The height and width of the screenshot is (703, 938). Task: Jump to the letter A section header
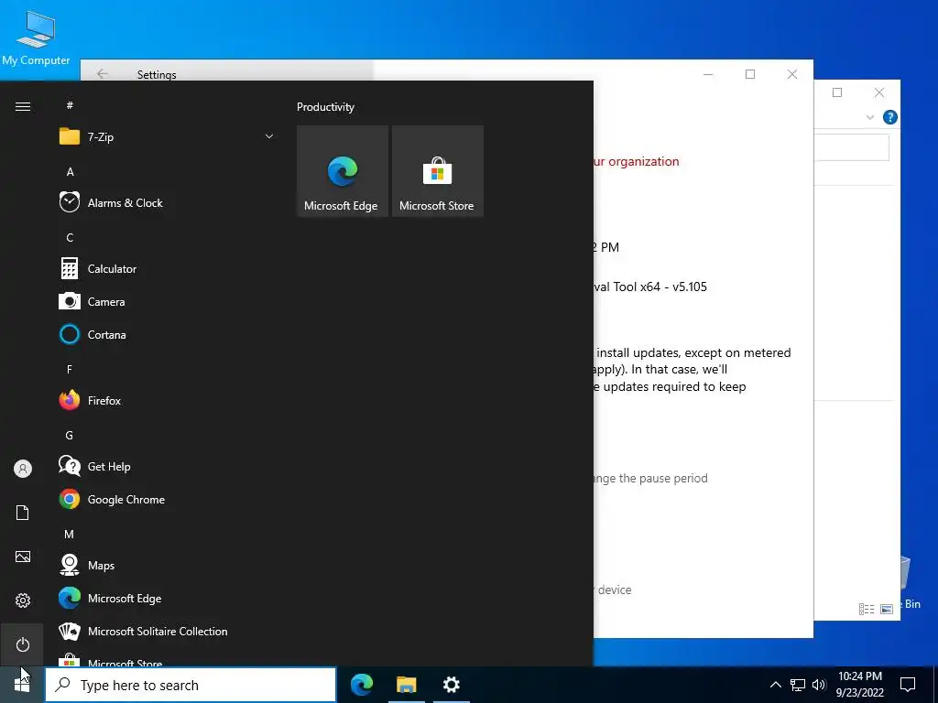point(70,172)
